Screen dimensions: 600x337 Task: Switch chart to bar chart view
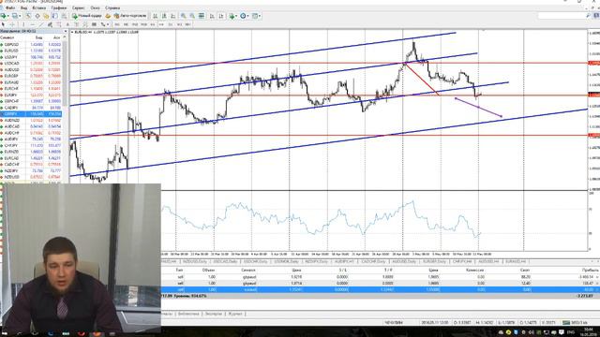[x=155, y=16]
